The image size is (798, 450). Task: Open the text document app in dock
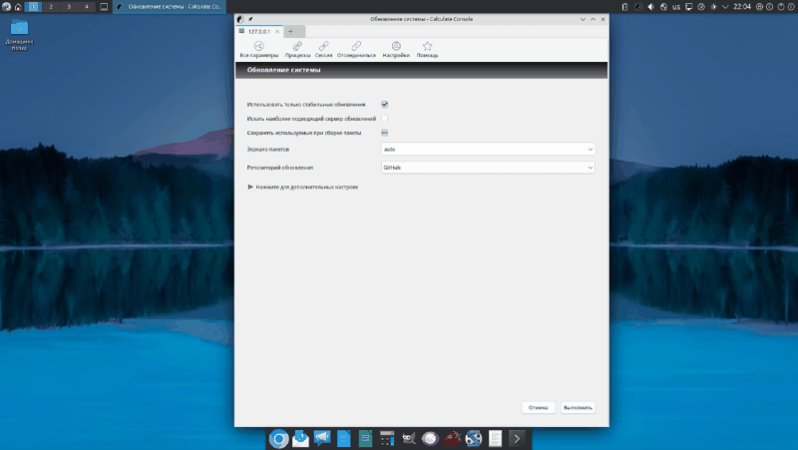[x=495, y=438]
